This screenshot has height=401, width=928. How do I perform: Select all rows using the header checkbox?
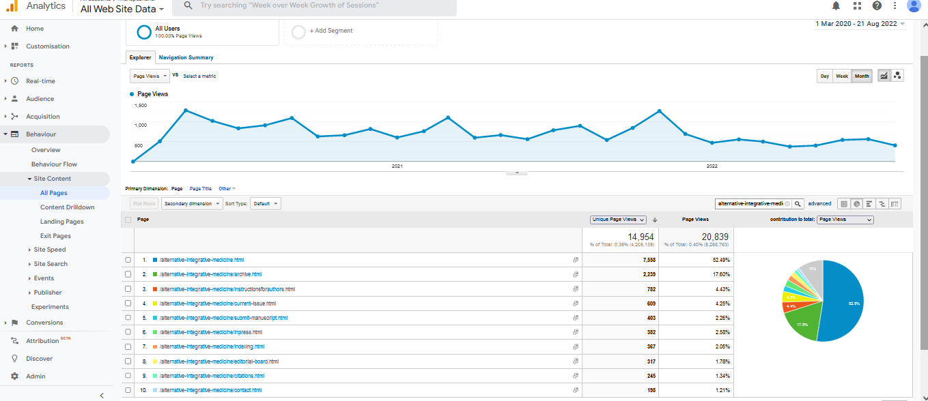pyautogui.click(x=128, y=220)
